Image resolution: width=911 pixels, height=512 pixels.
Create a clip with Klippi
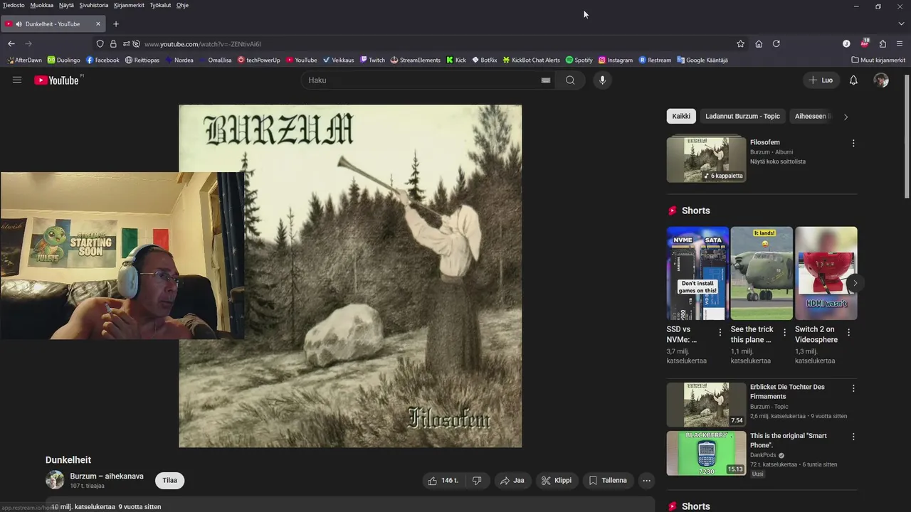coord(556,481)
